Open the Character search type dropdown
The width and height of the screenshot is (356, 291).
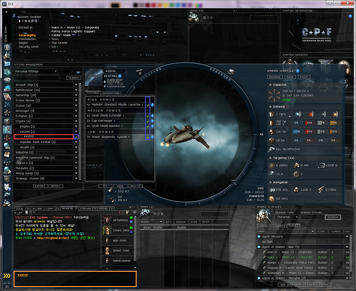pyautogui.click(x=287, y=217)
